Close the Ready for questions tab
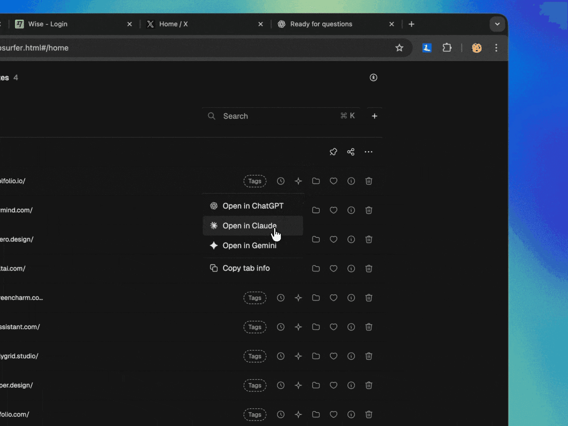The image size is (568, 426). pyautogui.click(x=392, y=24)
